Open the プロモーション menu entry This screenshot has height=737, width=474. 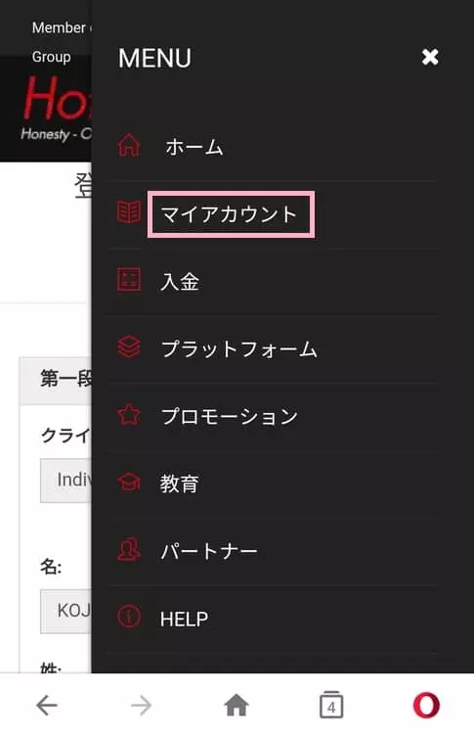tap(230, 416)
